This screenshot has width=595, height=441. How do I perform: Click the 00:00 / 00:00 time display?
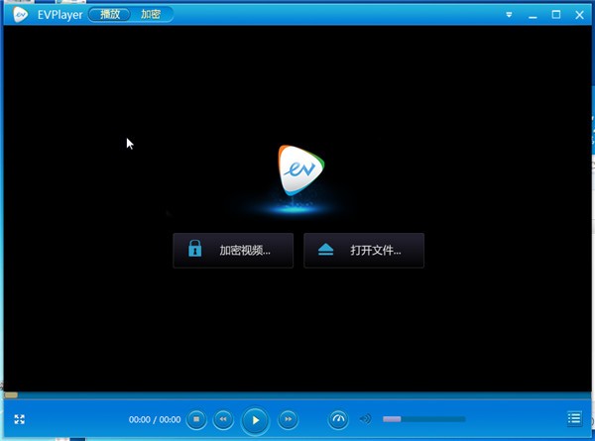point(155,419)
